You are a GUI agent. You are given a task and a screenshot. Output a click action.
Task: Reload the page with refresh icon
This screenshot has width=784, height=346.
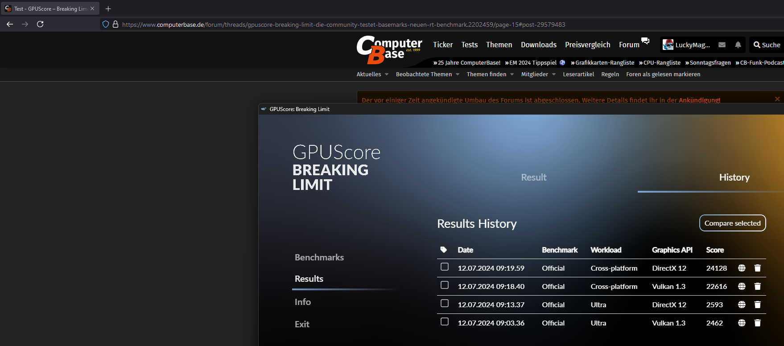[x=40, y=24]
